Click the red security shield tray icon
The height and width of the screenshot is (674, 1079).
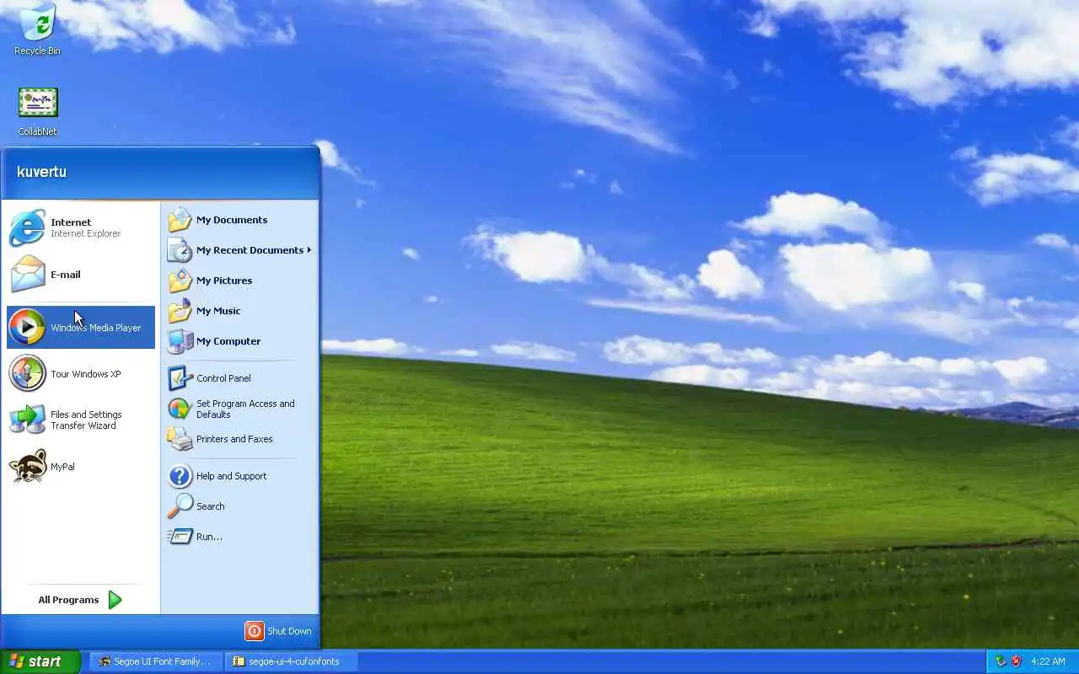tap(1016, 661)
